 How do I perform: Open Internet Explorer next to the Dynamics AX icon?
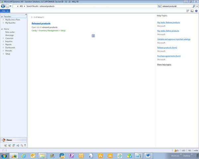(x=24, y=156)
